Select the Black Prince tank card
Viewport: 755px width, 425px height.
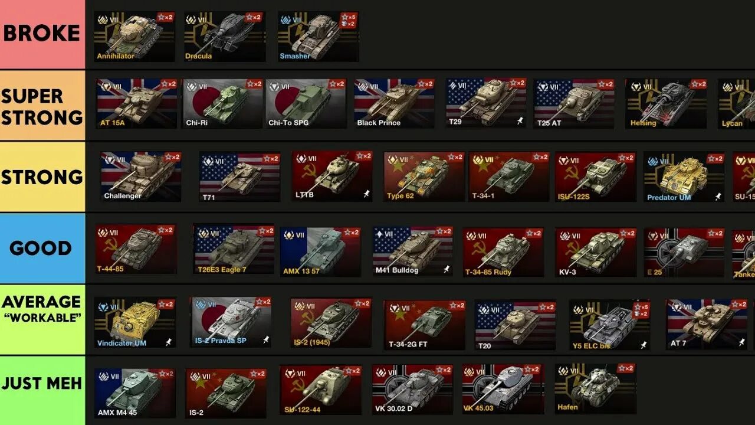pyautogui.click(x=394, y=103)
